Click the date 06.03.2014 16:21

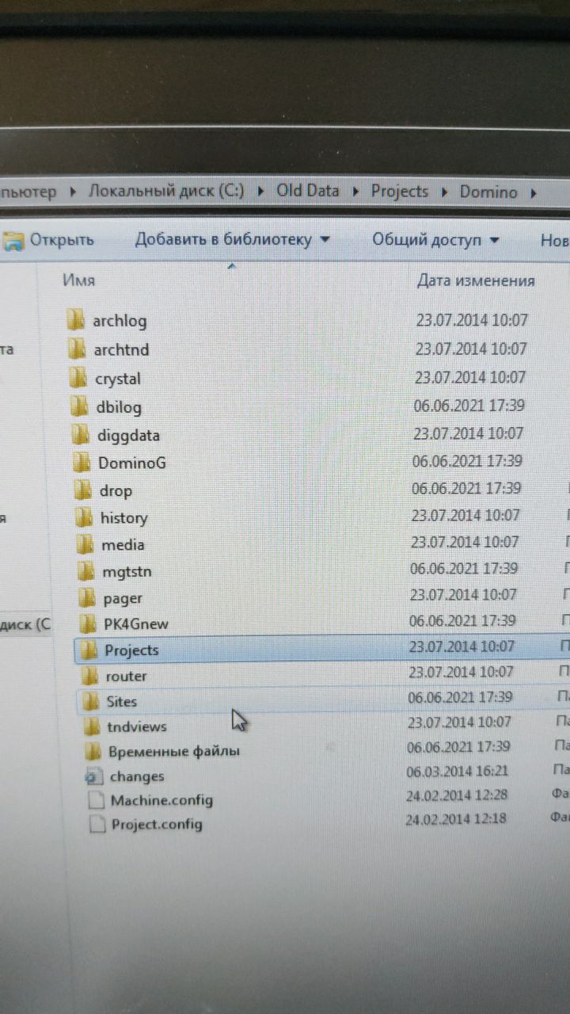(458, 772)
